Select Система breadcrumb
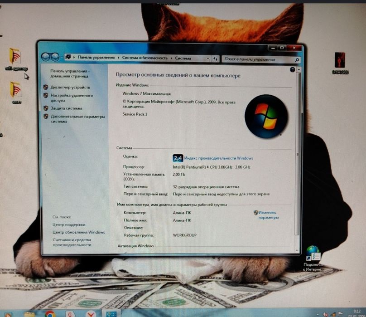The image size is (366, 317). 183,58
